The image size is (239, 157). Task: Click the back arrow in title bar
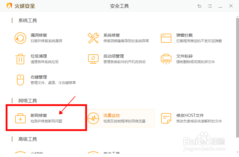(x=199, y=6)
